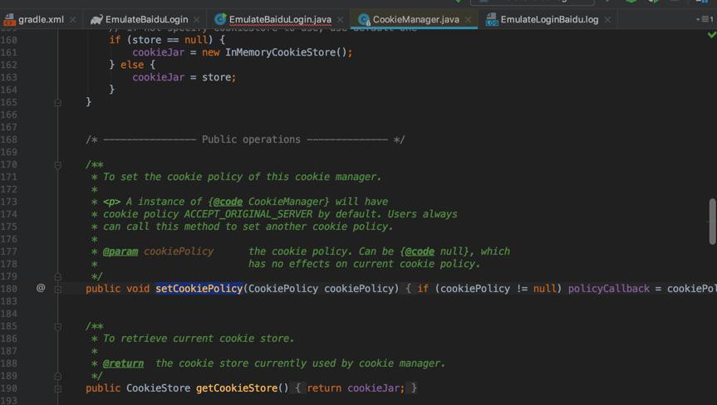Click the Gradle elephant icon on EmulateBaiduLogin tab
The image size is (717, 405).
click(x=96, y=20)
